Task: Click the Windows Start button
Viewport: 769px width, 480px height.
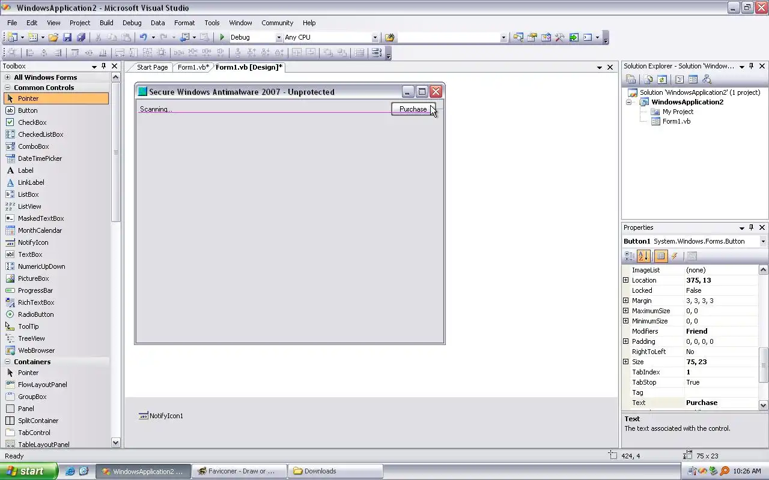Action: pyautogui.click(x=29, y=471)
